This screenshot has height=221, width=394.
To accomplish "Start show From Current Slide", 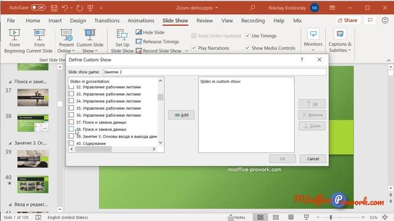I will tap(39, 41).
